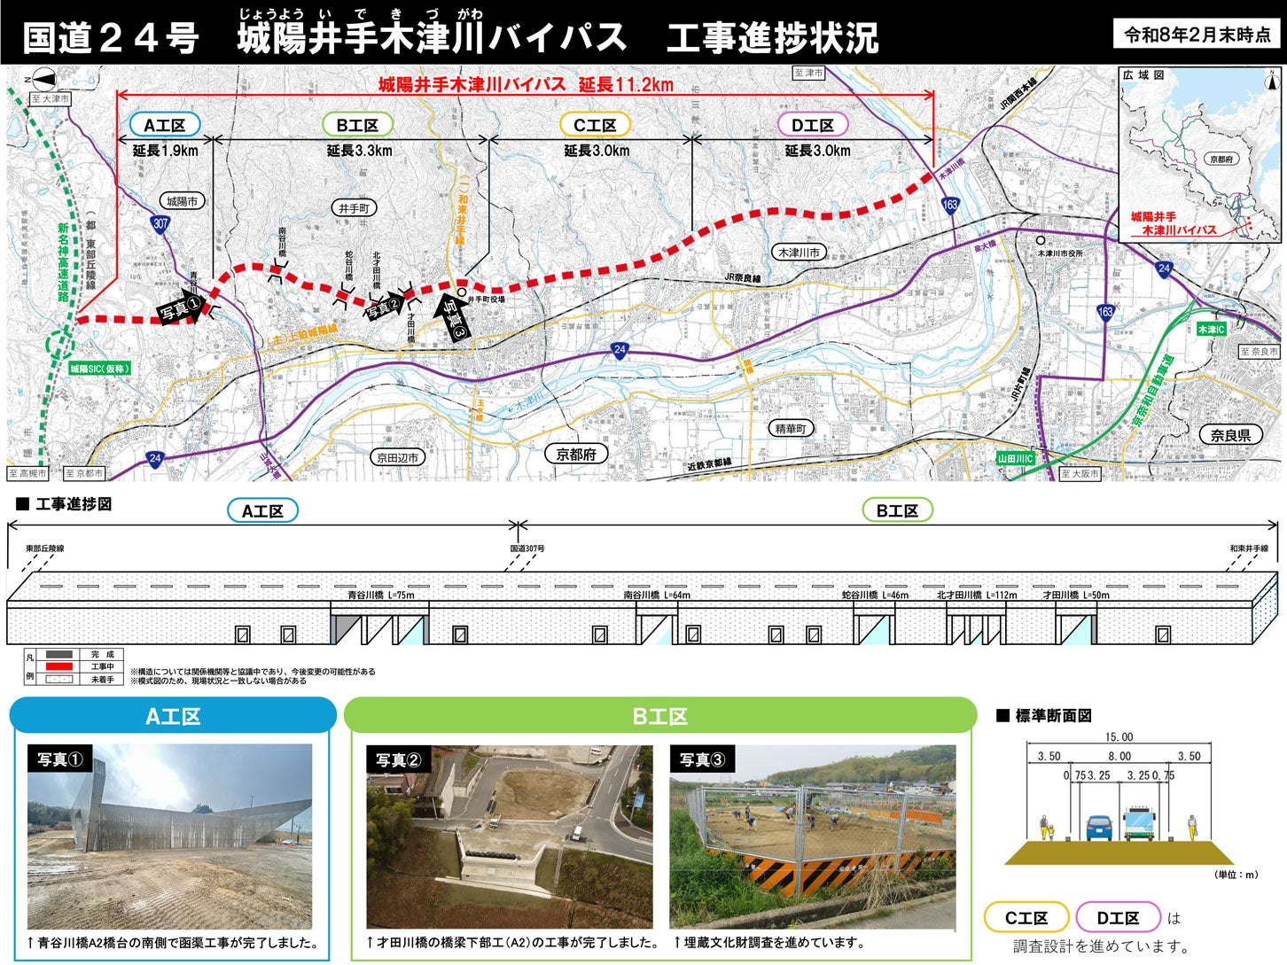Click the 令和8年2月末時点 date box
The image size is (1287, 965).
tap(1197, 35)
